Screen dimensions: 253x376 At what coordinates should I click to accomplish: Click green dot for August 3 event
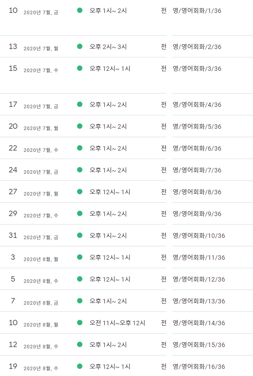point(80,257)
